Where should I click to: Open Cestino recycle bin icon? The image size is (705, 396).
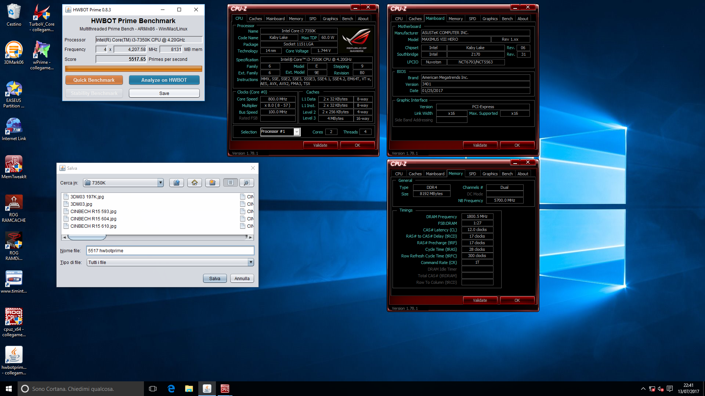click(14, 15)
